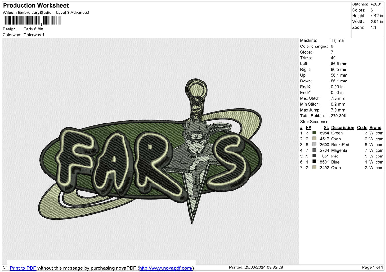Click the Green color swatch in row 1
Screen dimensions: 386x272
[x=314, y=133]
